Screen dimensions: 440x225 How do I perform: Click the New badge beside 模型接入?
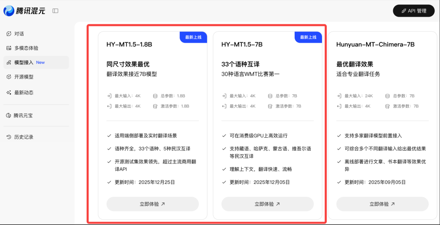click(x=40, y=62)
